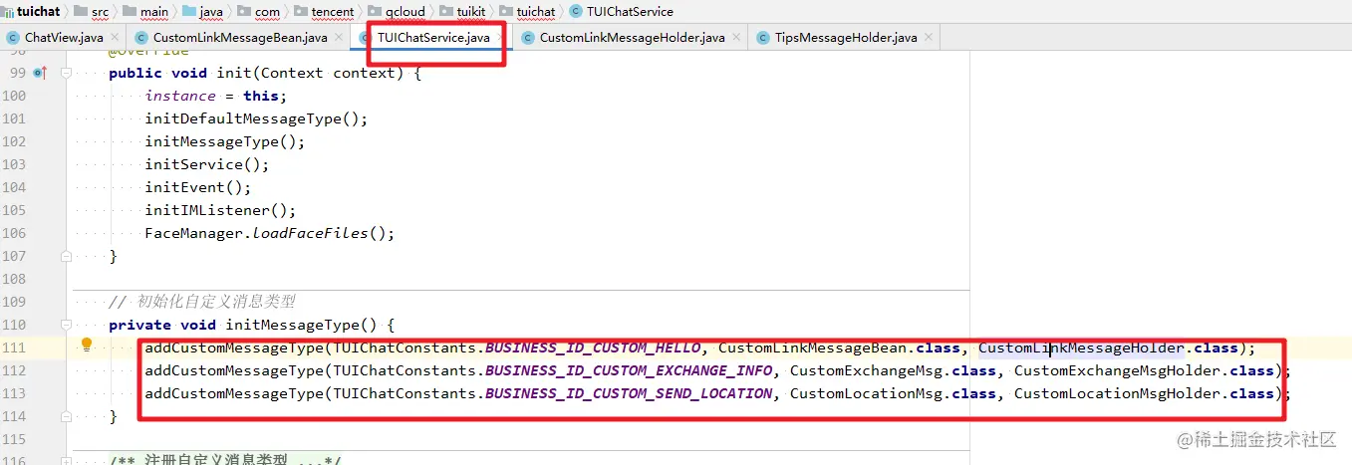Viewport: 1352px width, 465px height.
Task: Click line number 106 in the gutter
Action: pyautogui.click(x=14, y=233)
